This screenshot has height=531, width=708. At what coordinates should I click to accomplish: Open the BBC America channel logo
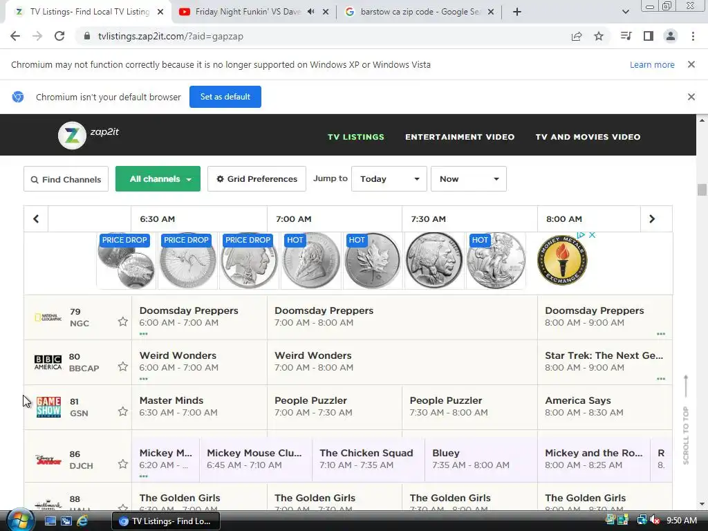pyautogui.click(x=48, y=362)
